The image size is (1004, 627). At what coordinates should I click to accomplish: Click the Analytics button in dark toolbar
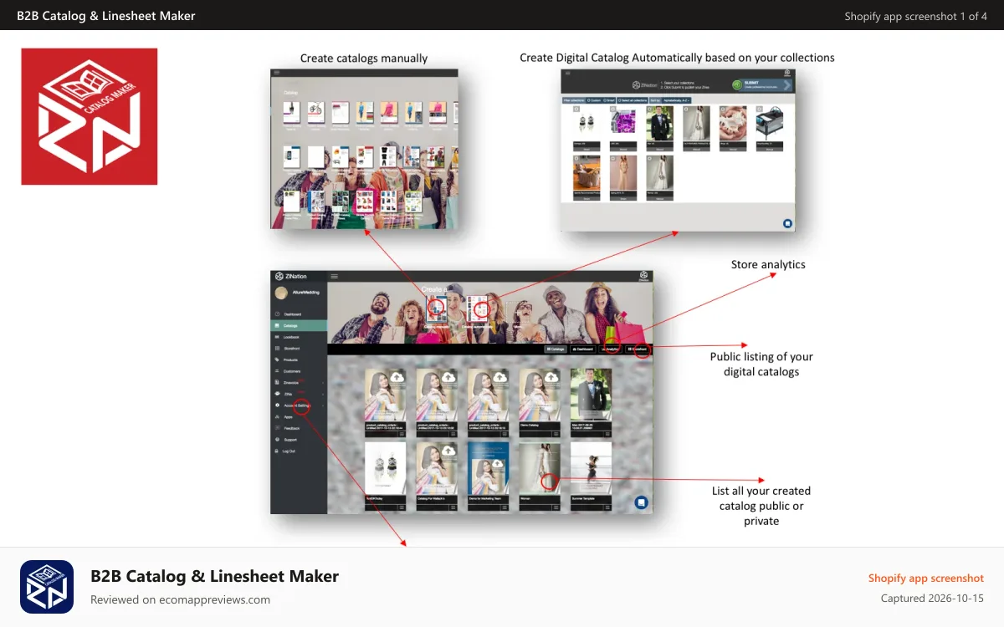click(610, 349)
